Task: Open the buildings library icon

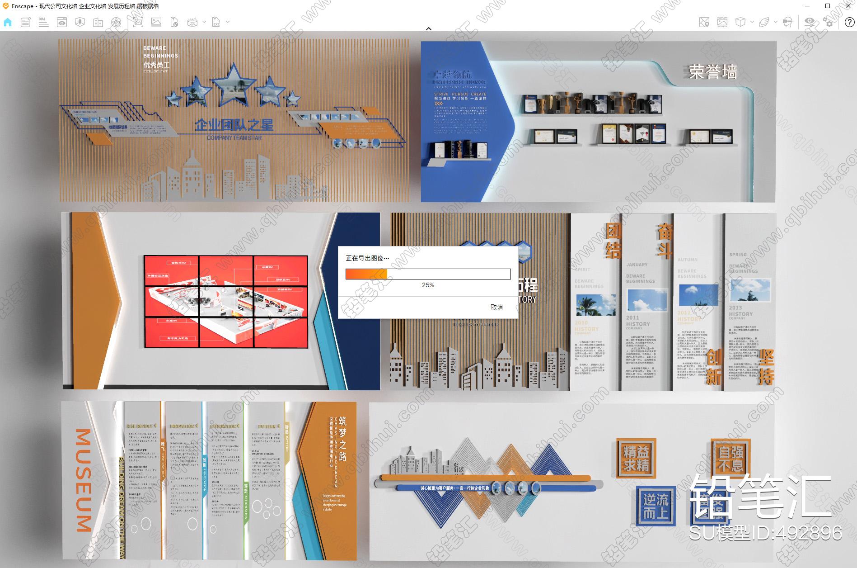Action: point(98,22)
